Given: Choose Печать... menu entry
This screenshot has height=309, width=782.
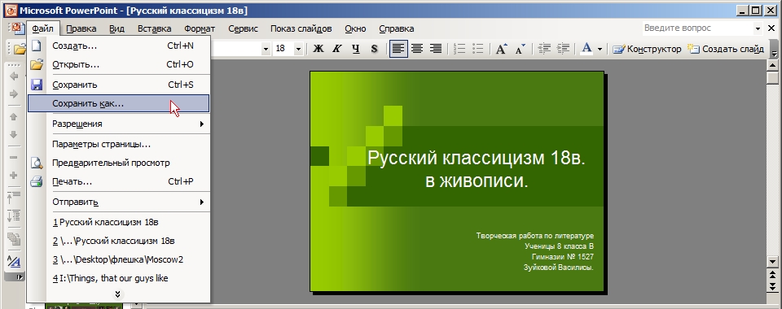Looking at the screenshot, I should [x=119, y=181].
